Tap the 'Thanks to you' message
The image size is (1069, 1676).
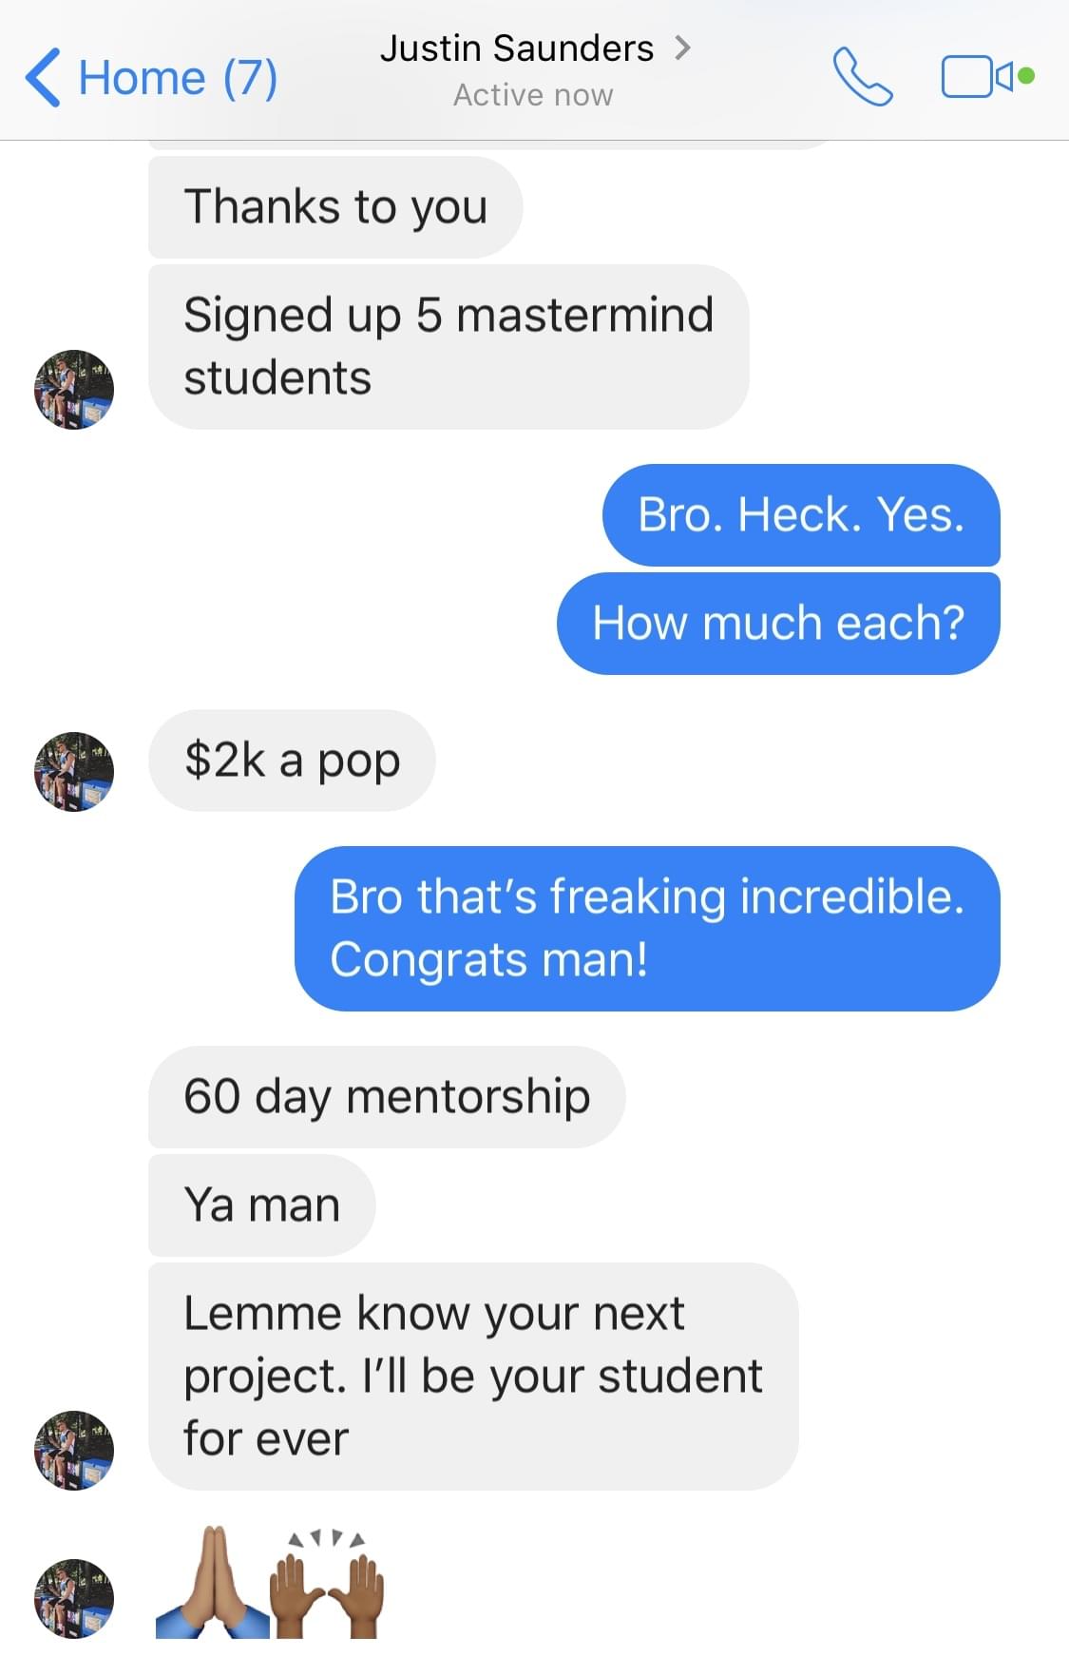pos(335,206)
